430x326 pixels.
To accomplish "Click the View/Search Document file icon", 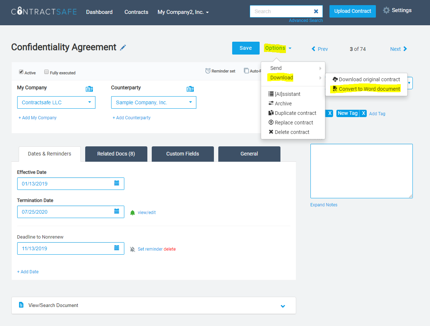I will click(21, 305).
